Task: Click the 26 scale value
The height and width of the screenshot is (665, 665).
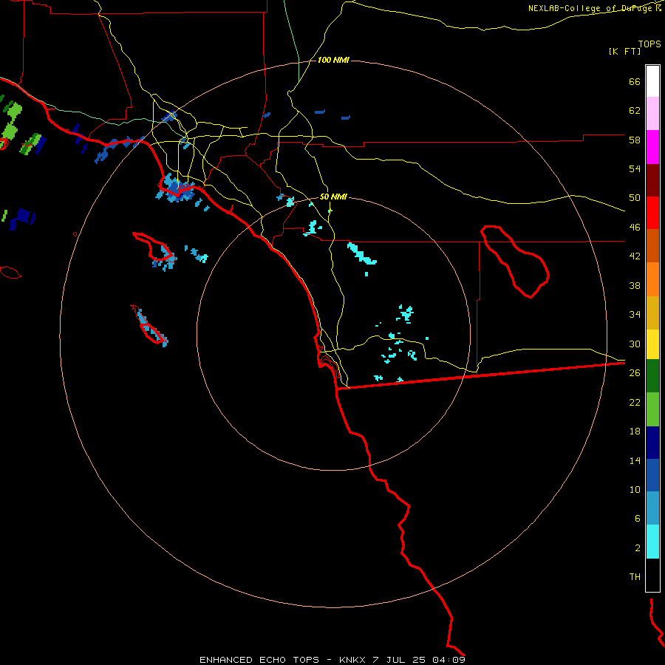Action: [635, 373]
